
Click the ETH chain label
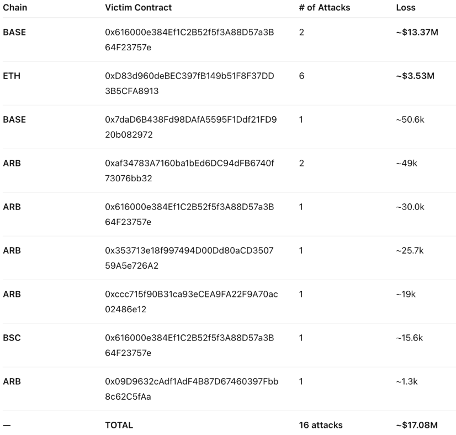(10, 76)
